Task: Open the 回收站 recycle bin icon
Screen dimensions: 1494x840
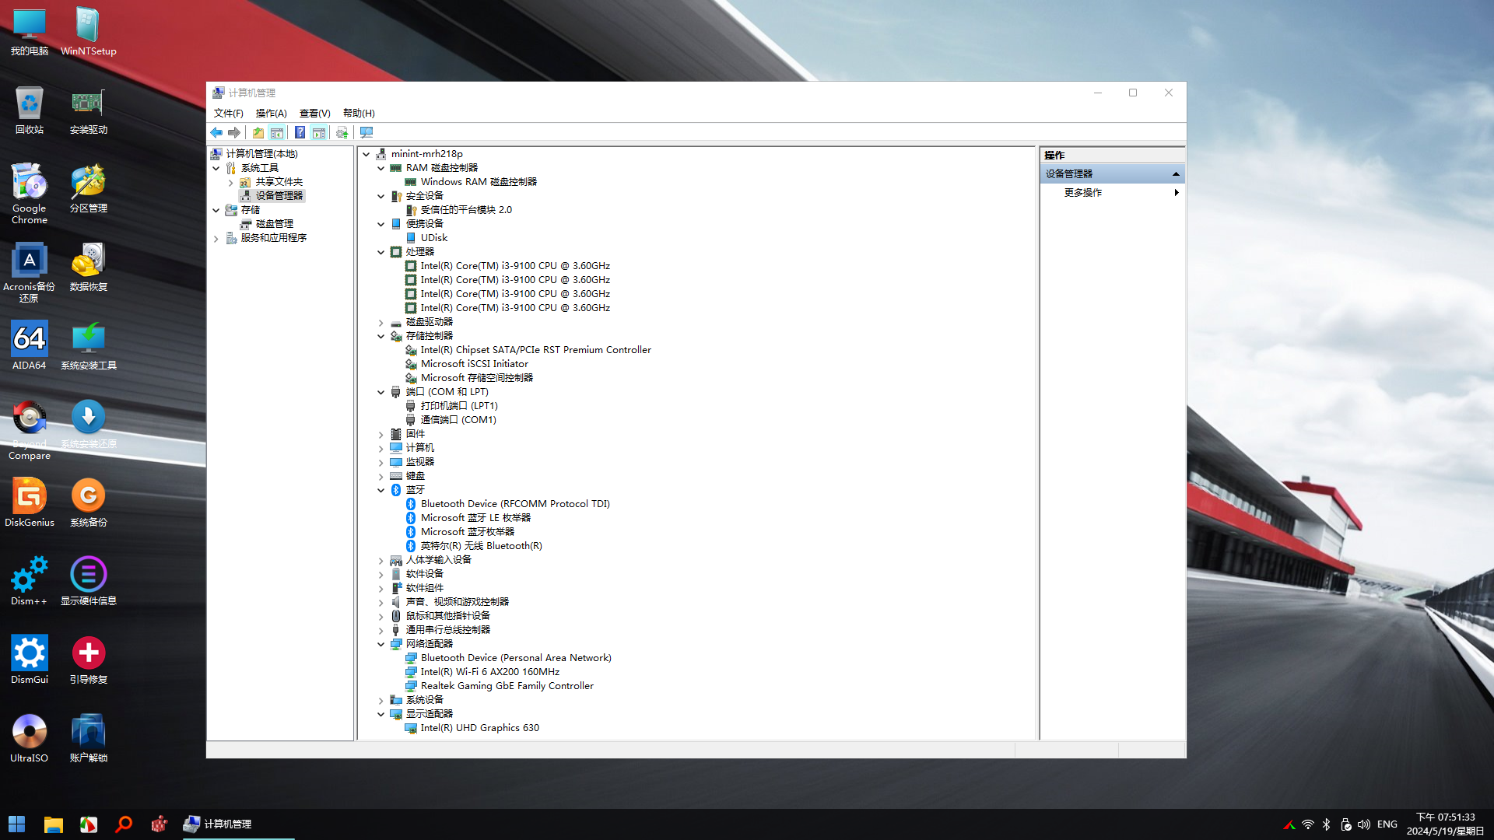Action: point(30,110)
